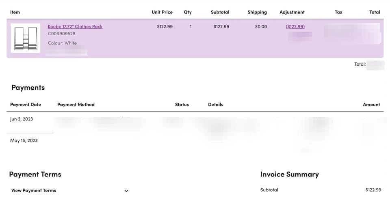Click the Details column header
The height and width of the screenshot is (198, 390).
coord(216,105)
